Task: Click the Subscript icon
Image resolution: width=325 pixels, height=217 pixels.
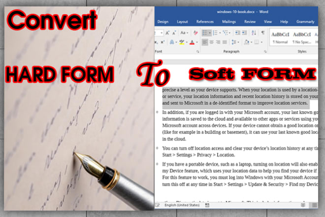Action: pyautogui.click(x=157, y=42)
